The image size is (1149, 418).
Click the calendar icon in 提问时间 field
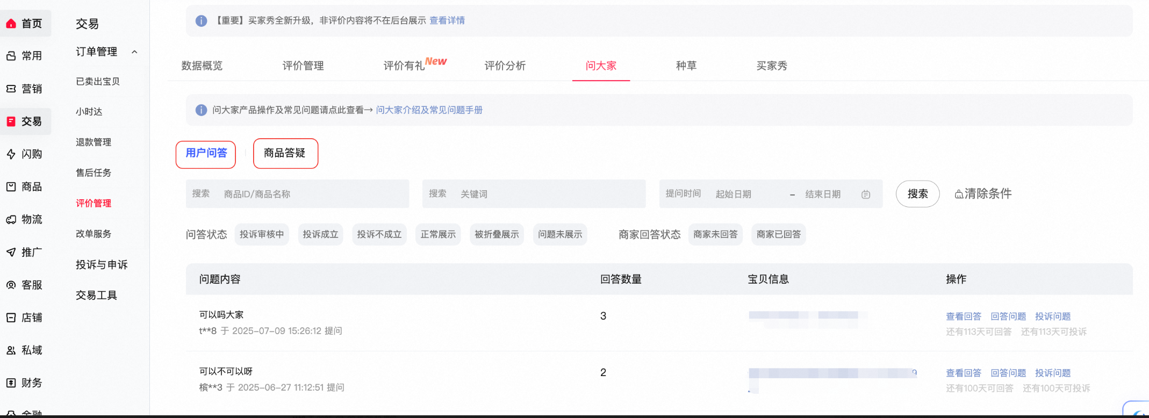coord(865,194)
